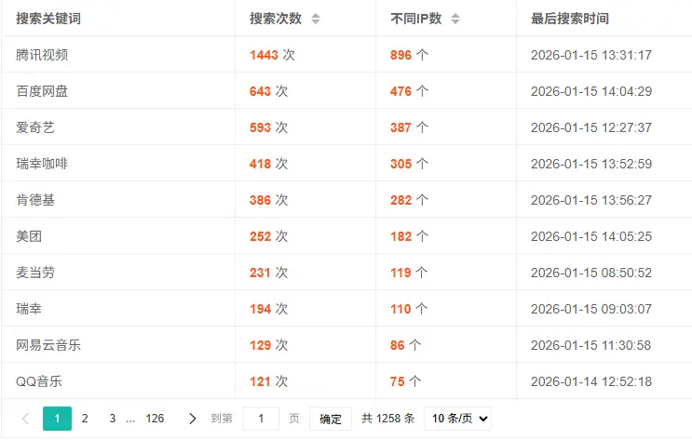Click timestamp 2026-01-15 11:30:58

point(591,345)
